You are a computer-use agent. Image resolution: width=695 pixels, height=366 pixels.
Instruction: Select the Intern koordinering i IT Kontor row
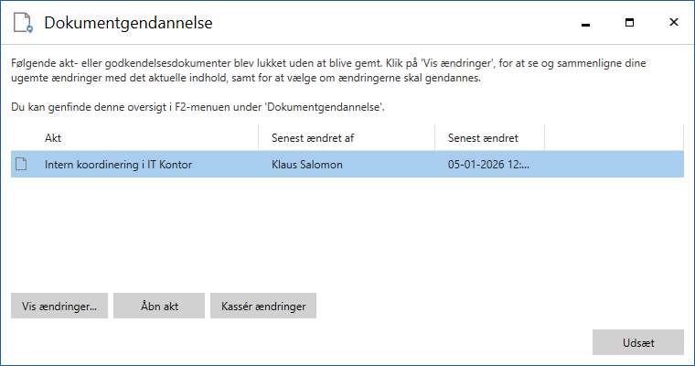click(347, 164)
